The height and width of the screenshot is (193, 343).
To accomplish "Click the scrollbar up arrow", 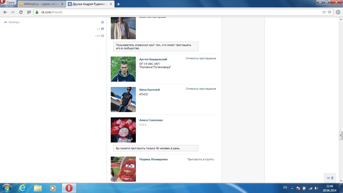I will coord(341,19).
